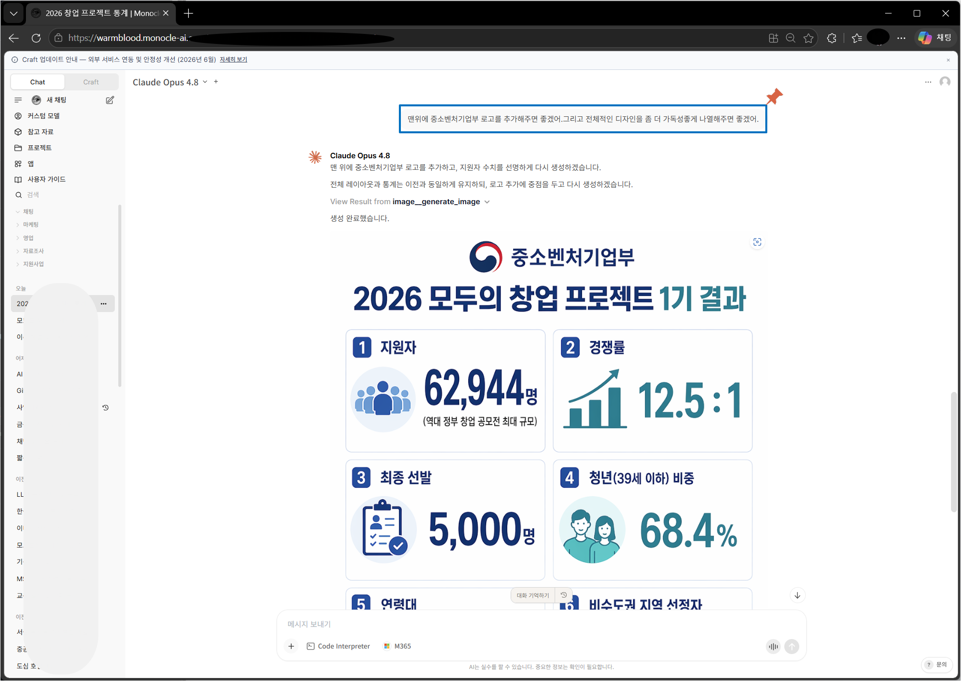Screen dimensions: 961x681
Task: Open the user profile avatar
Action: pos(945,82)
